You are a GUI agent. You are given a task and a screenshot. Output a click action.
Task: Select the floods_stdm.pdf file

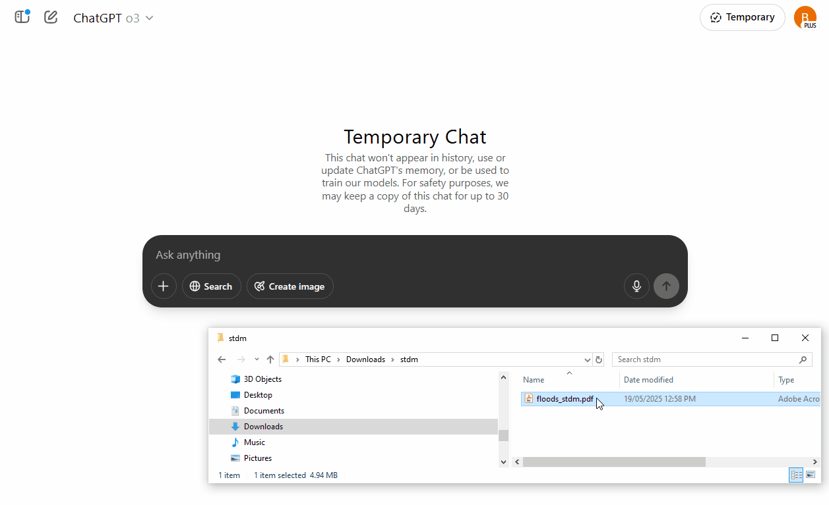pyautogui.click(x=565, y=399)
